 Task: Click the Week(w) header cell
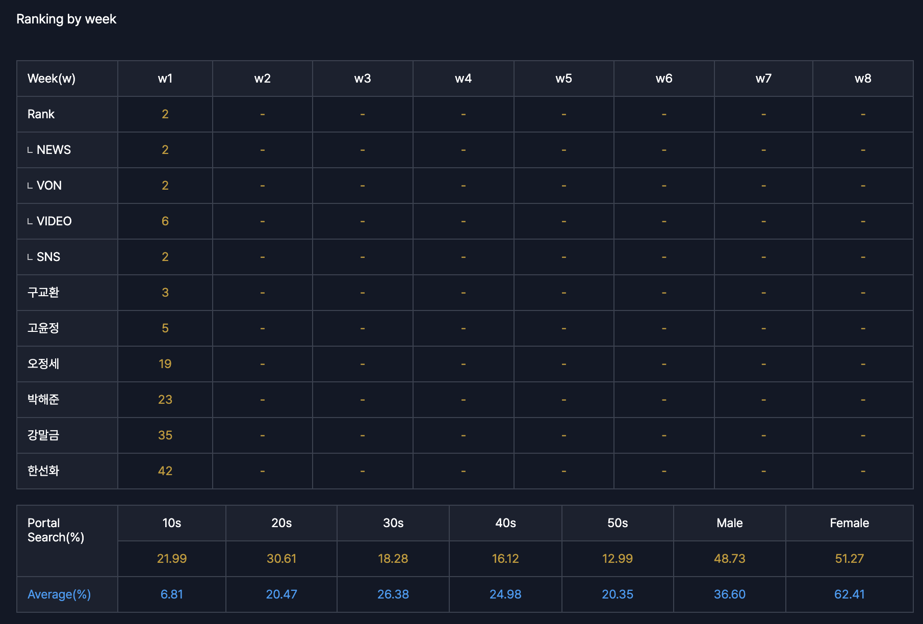(52, 79)
